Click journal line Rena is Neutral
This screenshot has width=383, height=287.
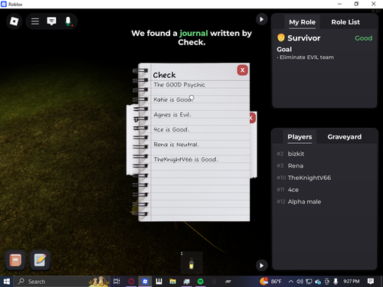(176, 145)
